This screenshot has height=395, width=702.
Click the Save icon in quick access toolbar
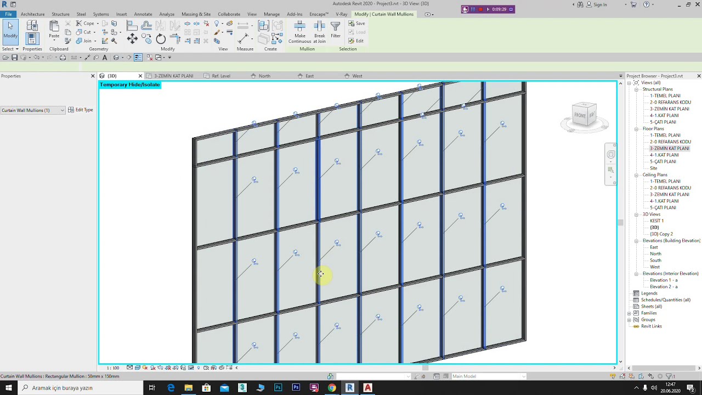pyautogui.click(x=14, y=58)
